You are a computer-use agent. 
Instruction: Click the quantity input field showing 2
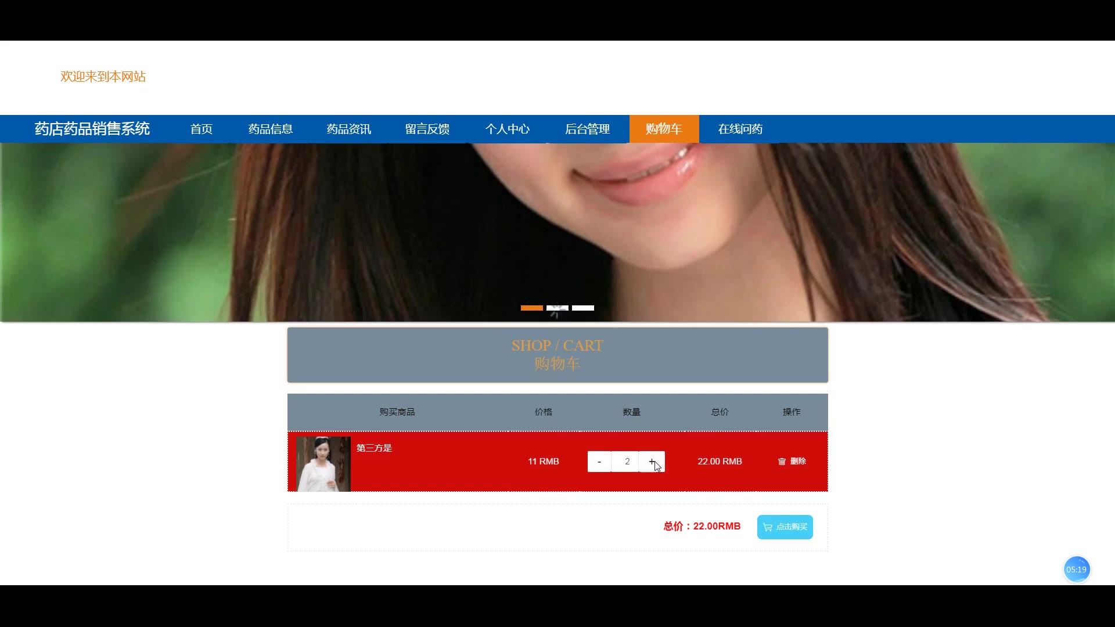(x=626, y=462)
